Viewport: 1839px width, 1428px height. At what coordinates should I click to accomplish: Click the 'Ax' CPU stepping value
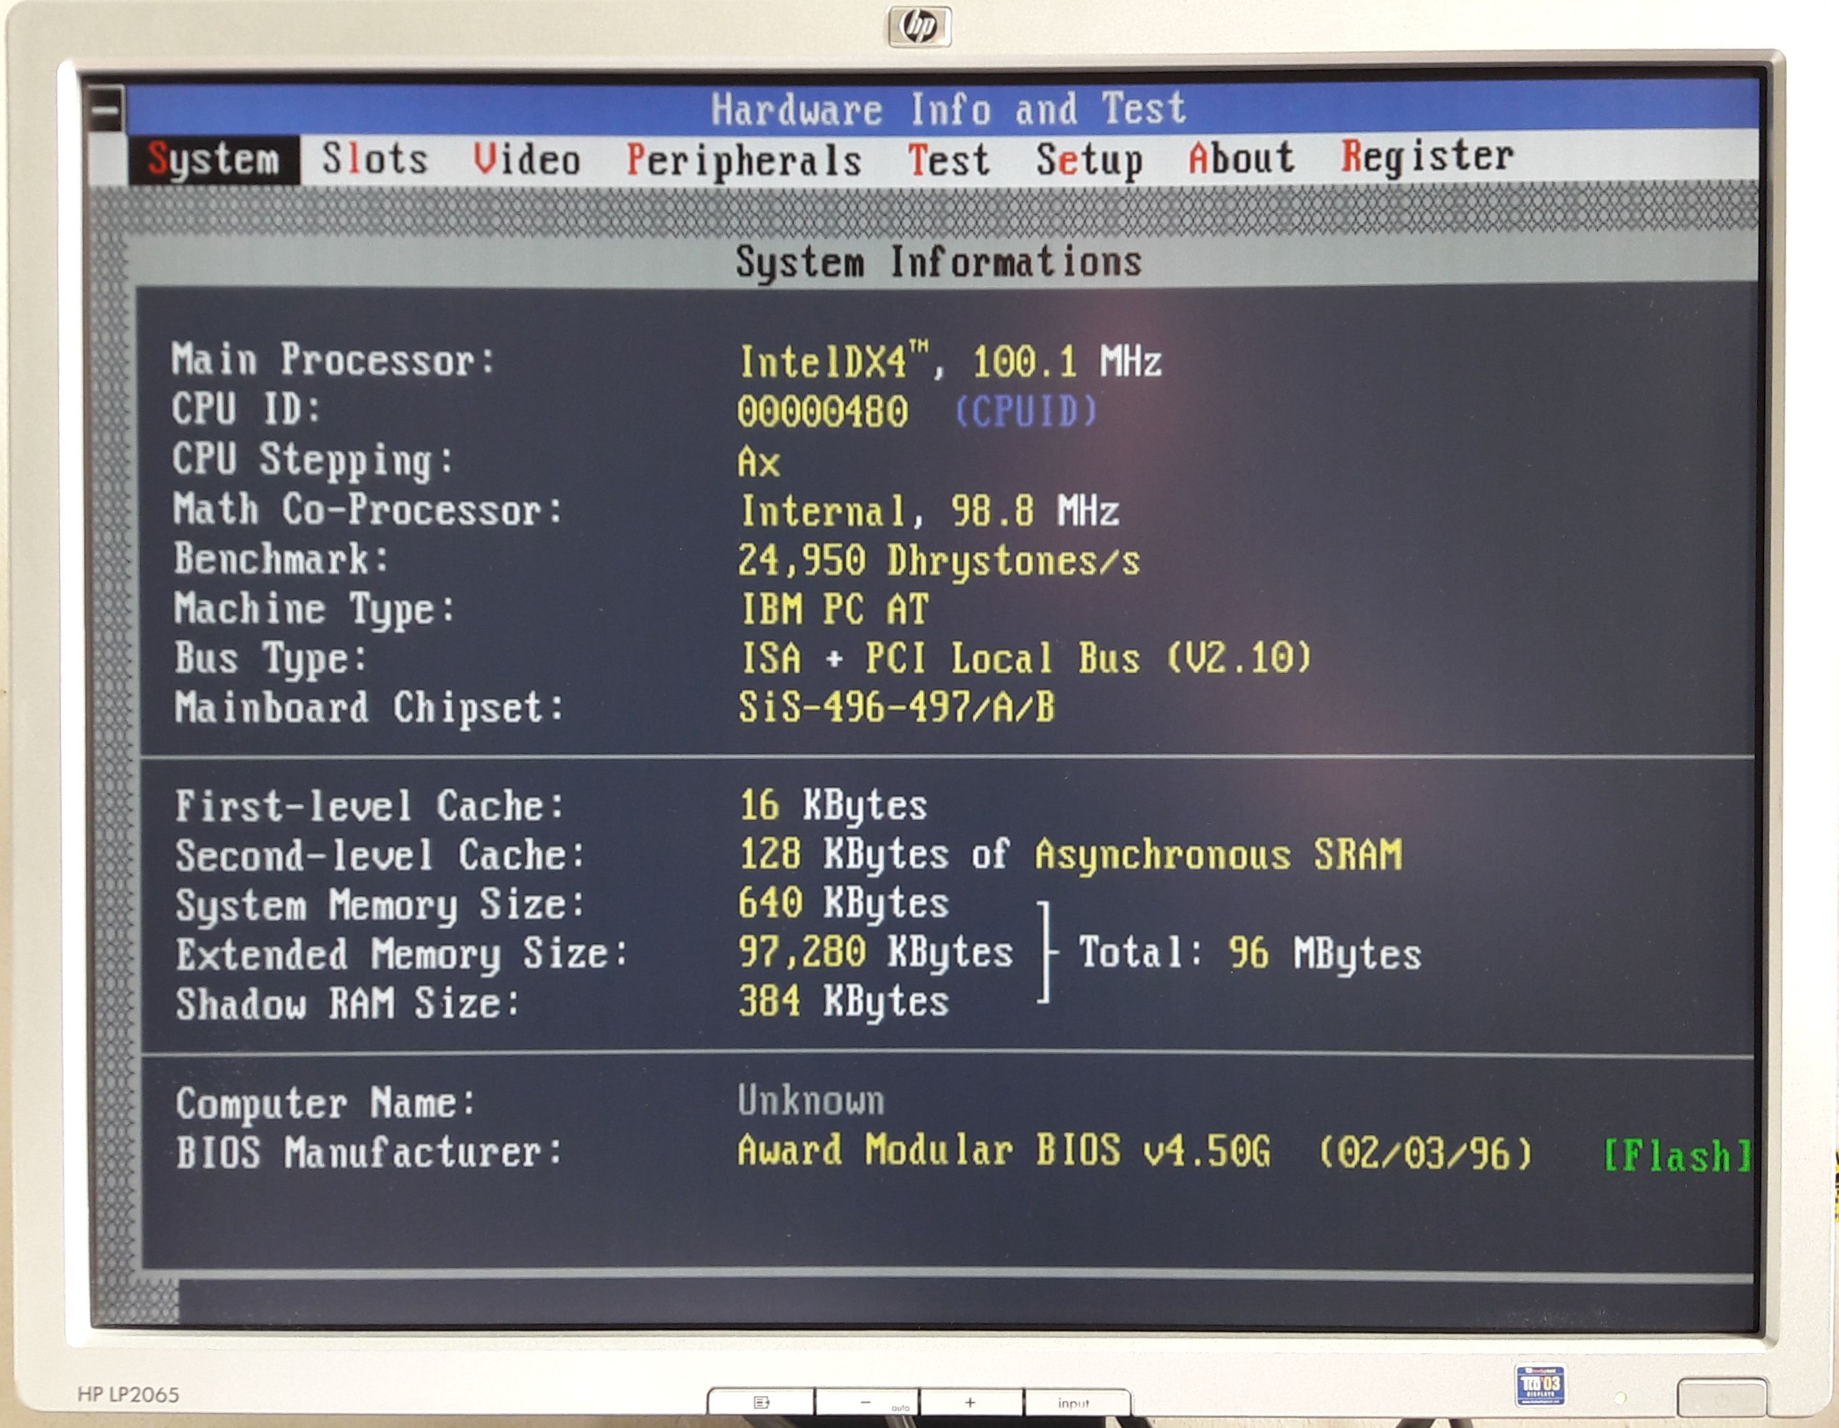(x=759, y=462)
